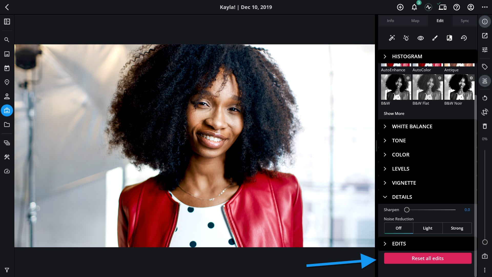Click the magic wand auto-enhance icon
The image size is (492, 277).
tap(392, 38)
